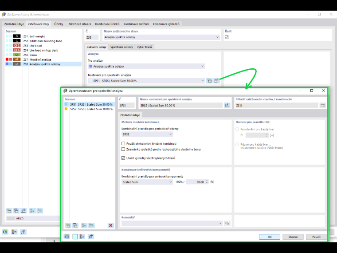
Task: Select Různé pro každý tvar radio button
Action: point(237,144)
